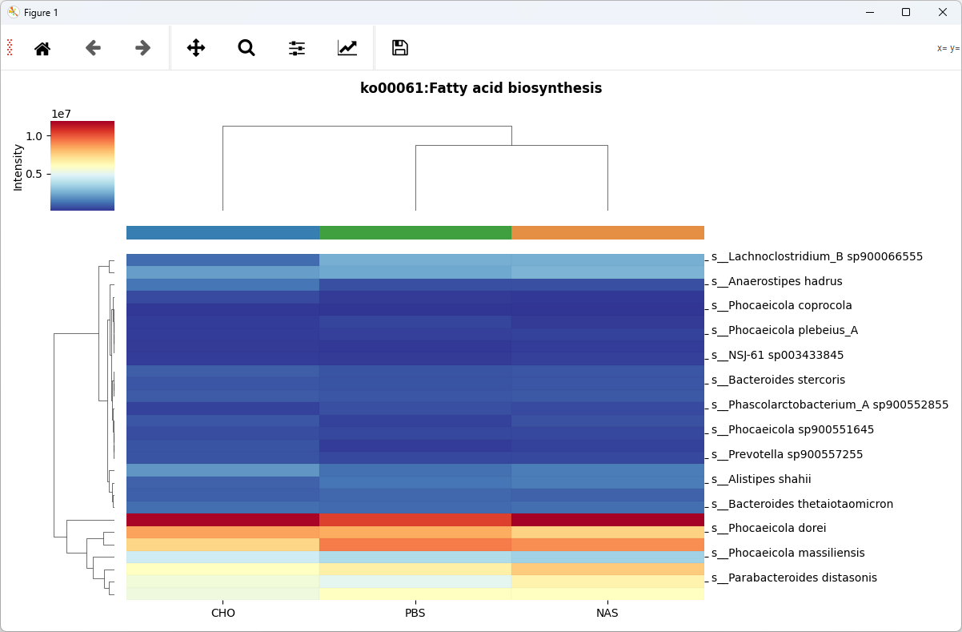Toggle the Zoom magnifier tool
962x632 pixels.
pos(247,48)
